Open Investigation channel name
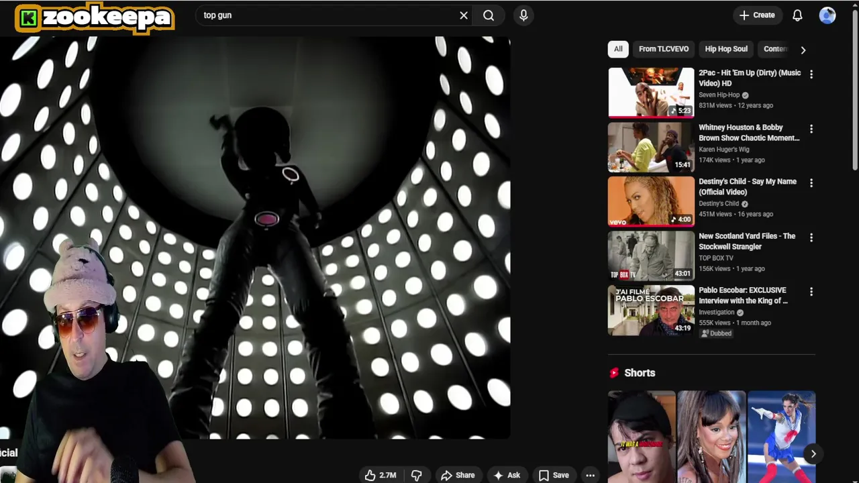The height and width of the screenshot is (483, 859). click(x=717, y=313)
